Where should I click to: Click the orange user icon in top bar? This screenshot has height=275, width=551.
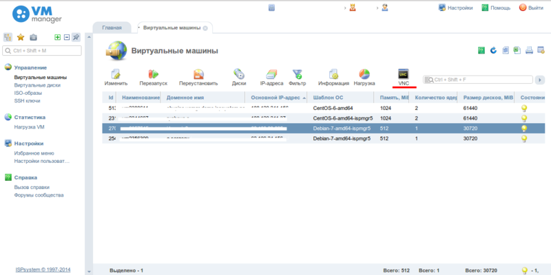(x=353, y=8)
